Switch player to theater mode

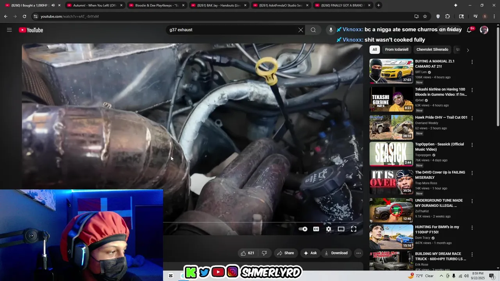tap(341, 229)
